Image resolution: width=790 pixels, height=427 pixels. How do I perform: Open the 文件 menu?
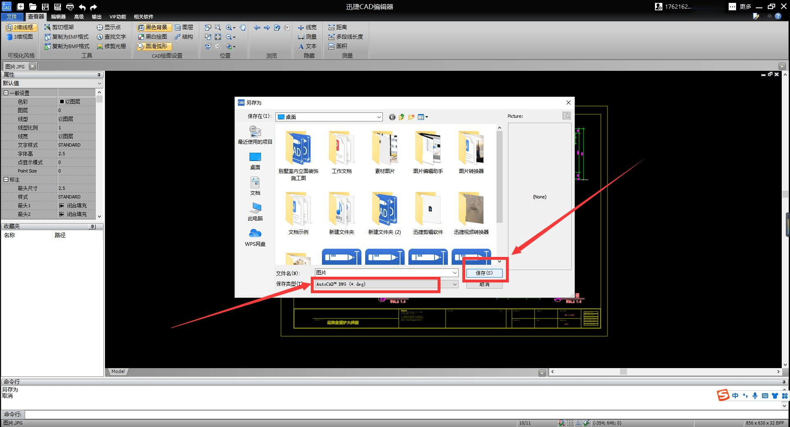point(12,16)
